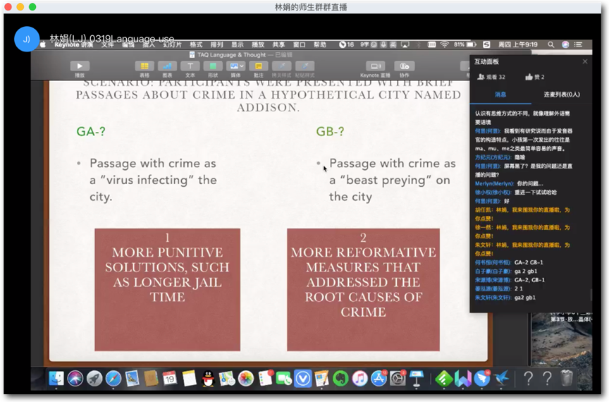Click the red slide box numbered 1
The width and height of the screenshot is (609, 402).
[167, 289]
